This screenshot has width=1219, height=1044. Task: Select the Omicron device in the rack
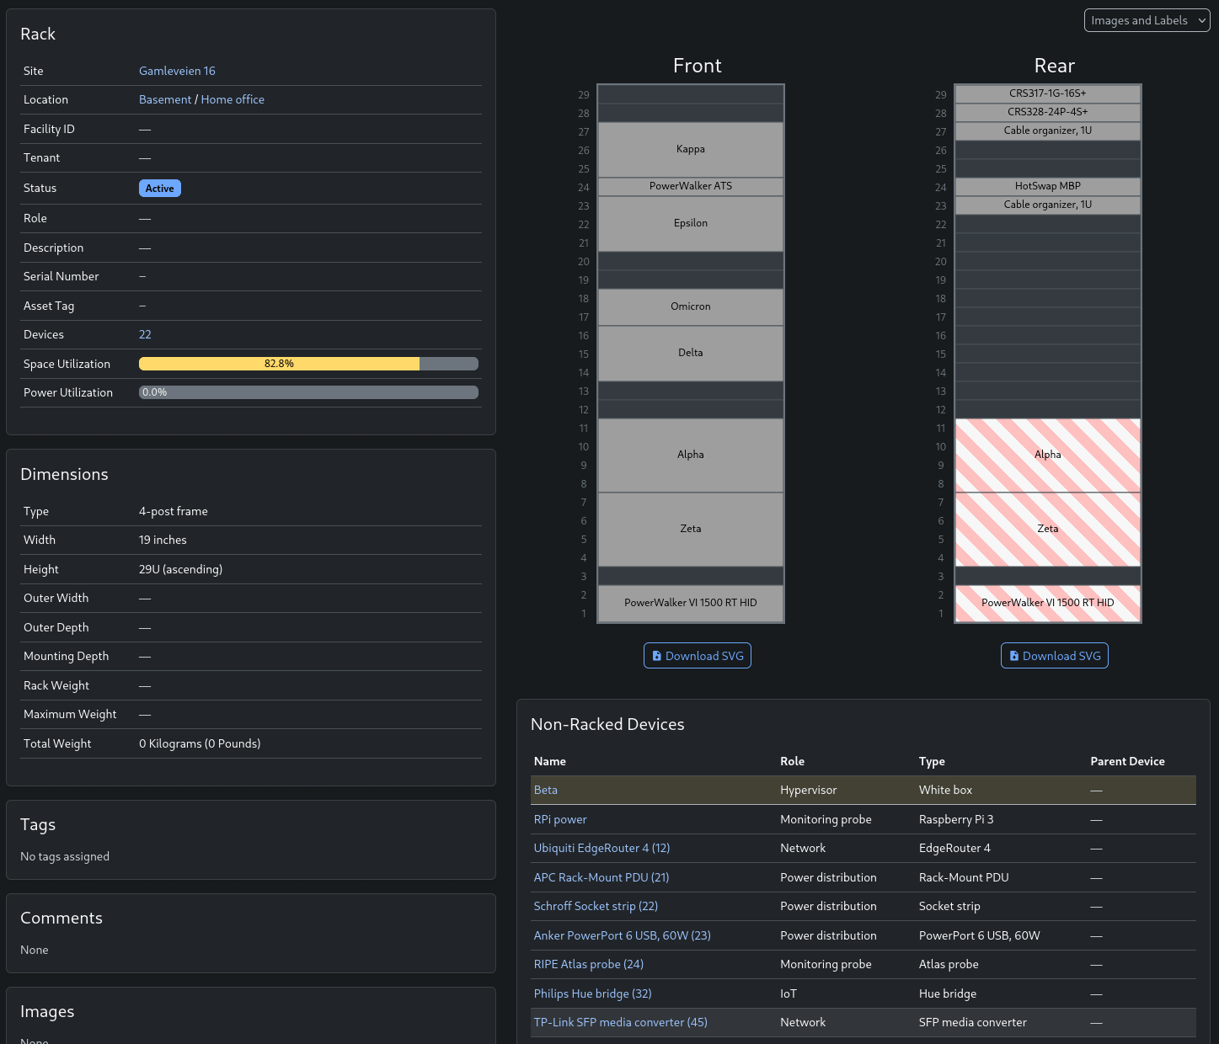690,306
